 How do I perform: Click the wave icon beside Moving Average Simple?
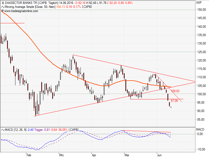point(3,7)
